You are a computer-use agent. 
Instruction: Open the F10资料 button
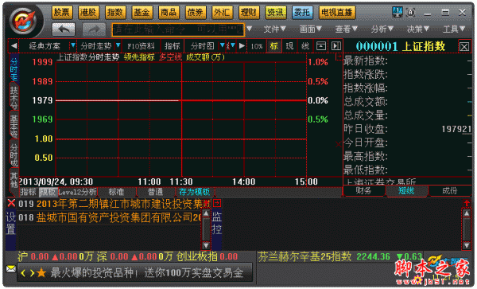141,46
